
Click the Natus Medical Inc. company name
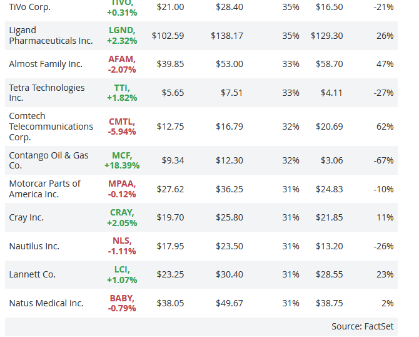[x=46, y=303]
